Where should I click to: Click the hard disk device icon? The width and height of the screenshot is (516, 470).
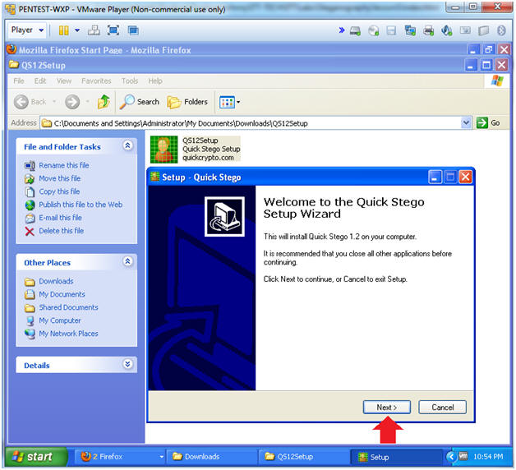click(355, 31)
